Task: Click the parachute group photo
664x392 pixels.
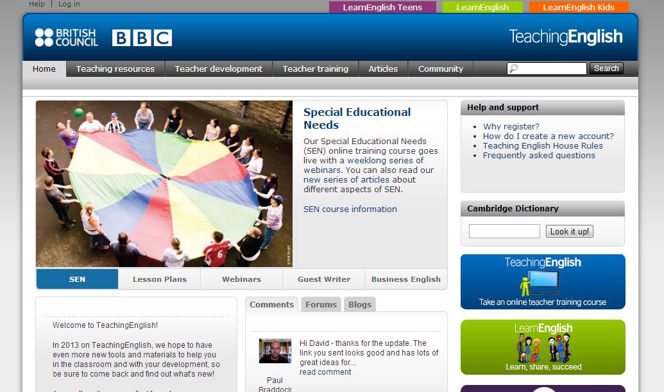Action: pos(164,183)
